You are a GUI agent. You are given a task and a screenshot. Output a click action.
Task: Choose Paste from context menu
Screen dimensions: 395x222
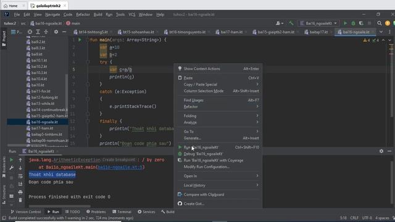point(218,78)
